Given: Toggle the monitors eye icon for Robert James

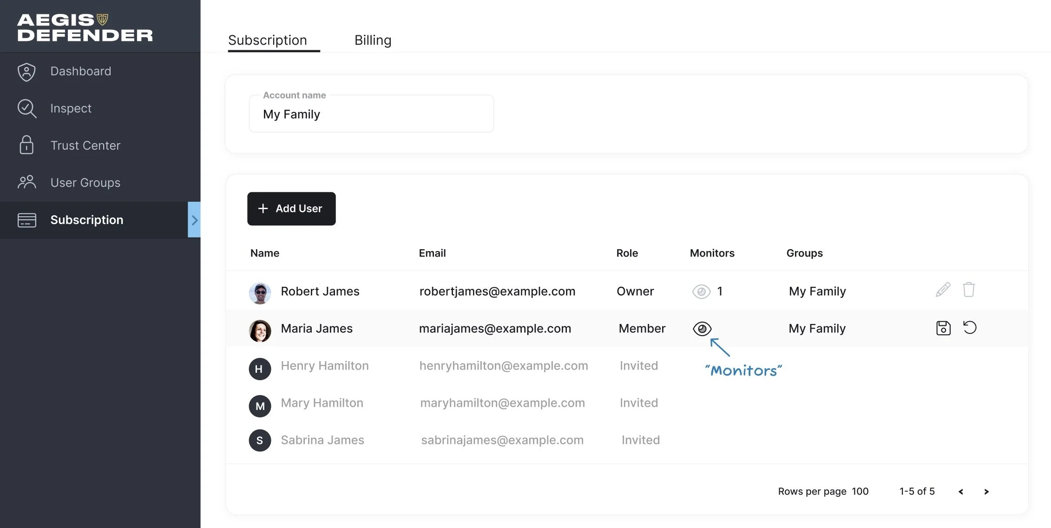Looking at the screenshot, I should (701, 291).
